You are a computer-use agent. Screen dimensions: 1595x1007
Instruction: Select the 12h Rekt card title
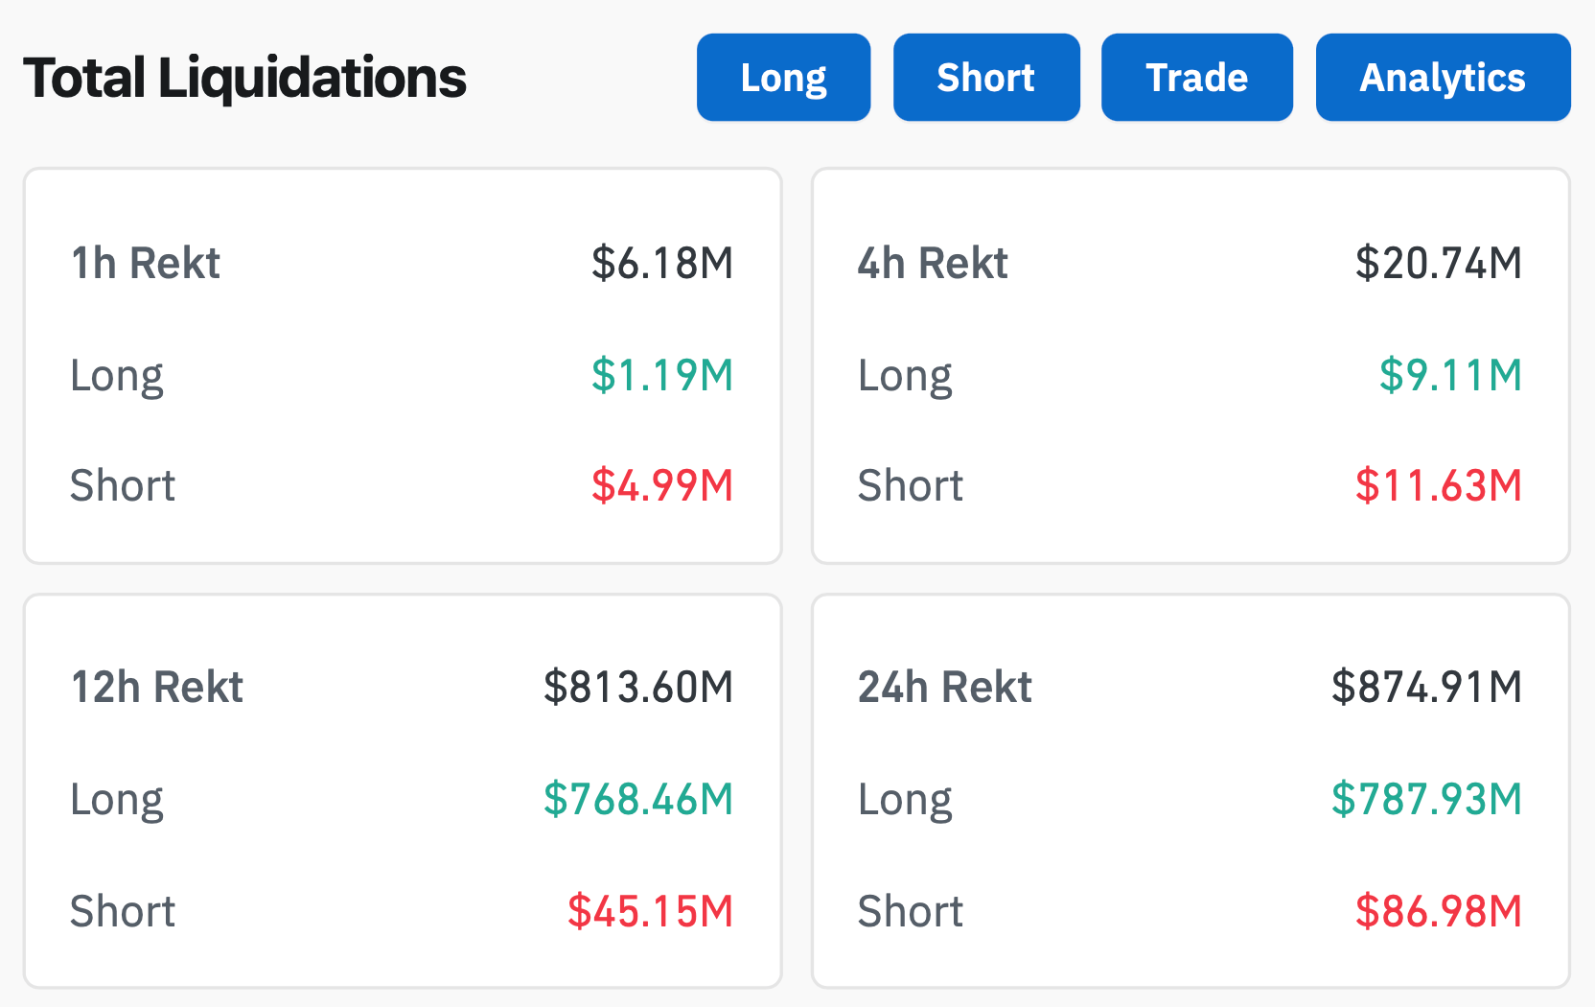[157, 688]
